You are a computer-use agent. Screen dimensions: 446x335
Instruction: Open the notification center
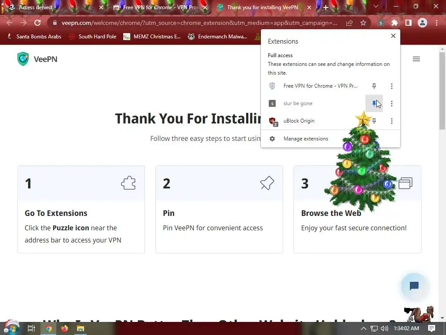432,328
